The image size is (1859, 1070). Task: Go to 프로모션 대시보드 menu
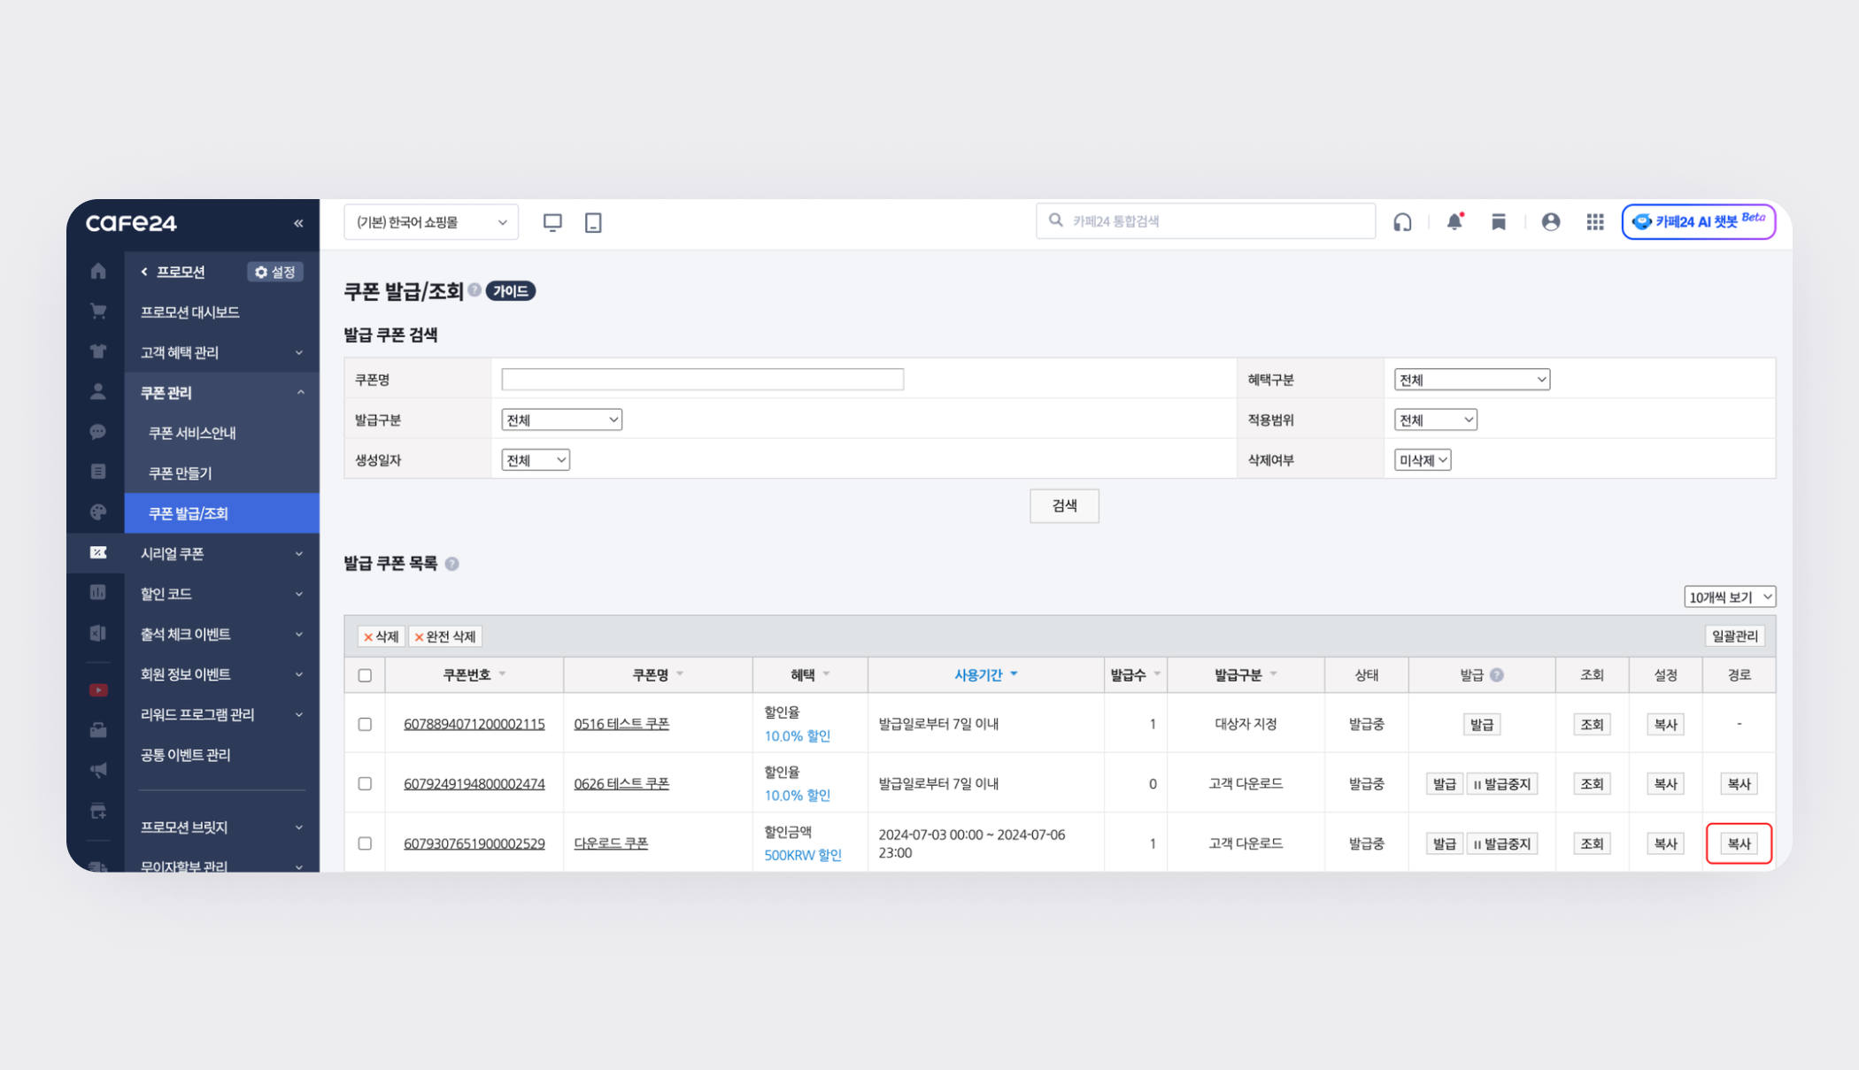[x=189, y=312]
